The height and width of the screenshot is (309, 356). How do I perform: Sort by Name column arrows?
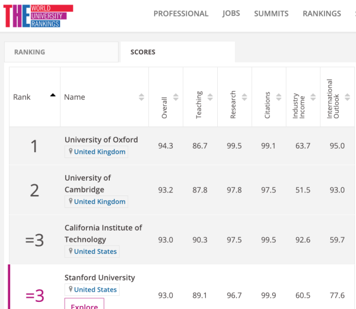pos(141,97)
